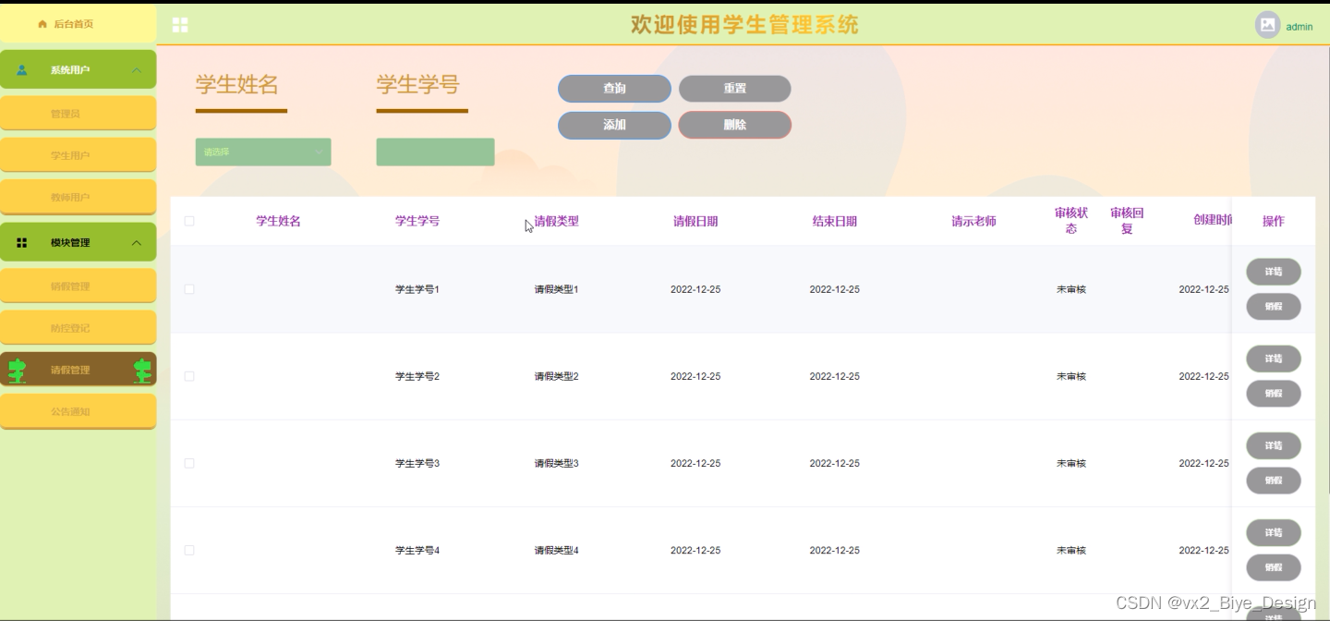The image size is (1330, 621).
Task: Open the 防控登记 menu item
Action: tap(78, 328)
